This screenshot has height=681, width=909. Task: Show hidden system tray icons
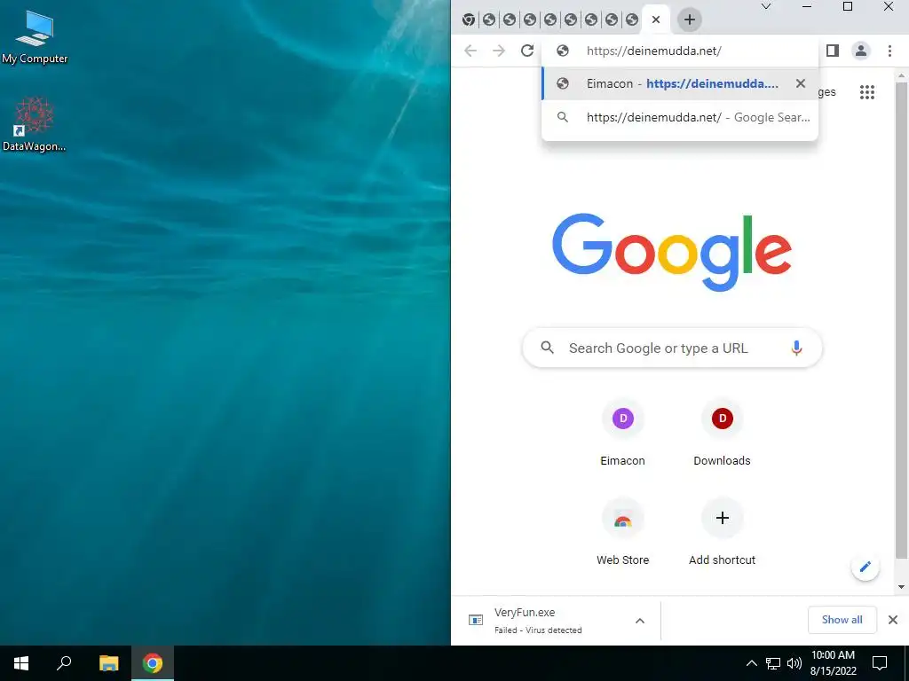coord(751,663)
